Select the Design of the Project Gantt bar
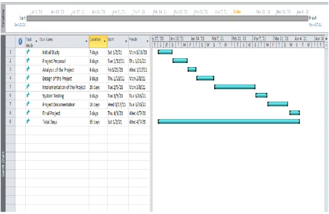The width and height of the screenshot is (329, 214). (x=205, y=78)
